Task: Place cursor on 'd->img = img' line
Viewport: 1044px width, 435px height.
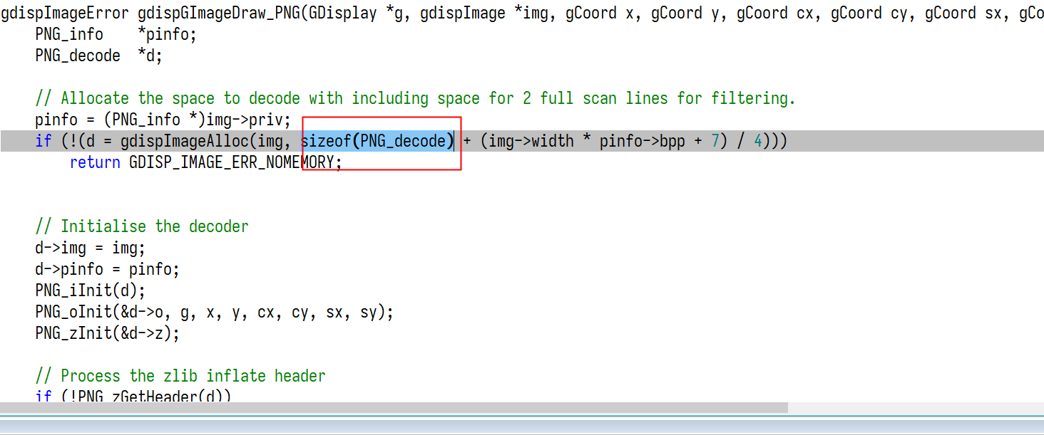Action: [91, 248]
